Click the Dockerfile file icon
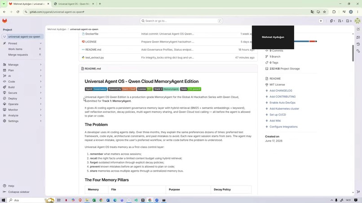The image size is (362, 203). [x=83, y=34]
